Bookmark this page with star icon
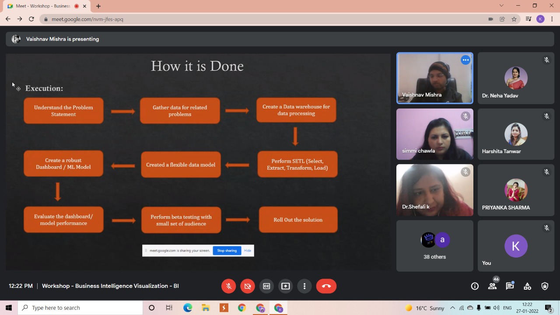The image size is (560, 315). click(x=514, y=19)
